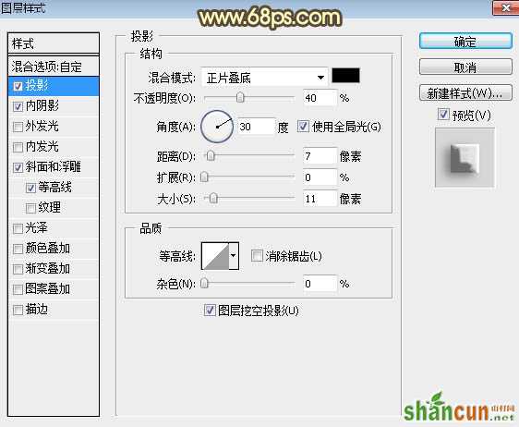Click the contour curve thumbnail
Image resolution: width=519 pixels, height=427 pixels.
[x=215, y=256]
